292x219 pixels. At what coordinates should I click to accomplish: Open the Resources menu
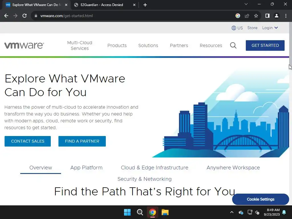pos(211,45)
